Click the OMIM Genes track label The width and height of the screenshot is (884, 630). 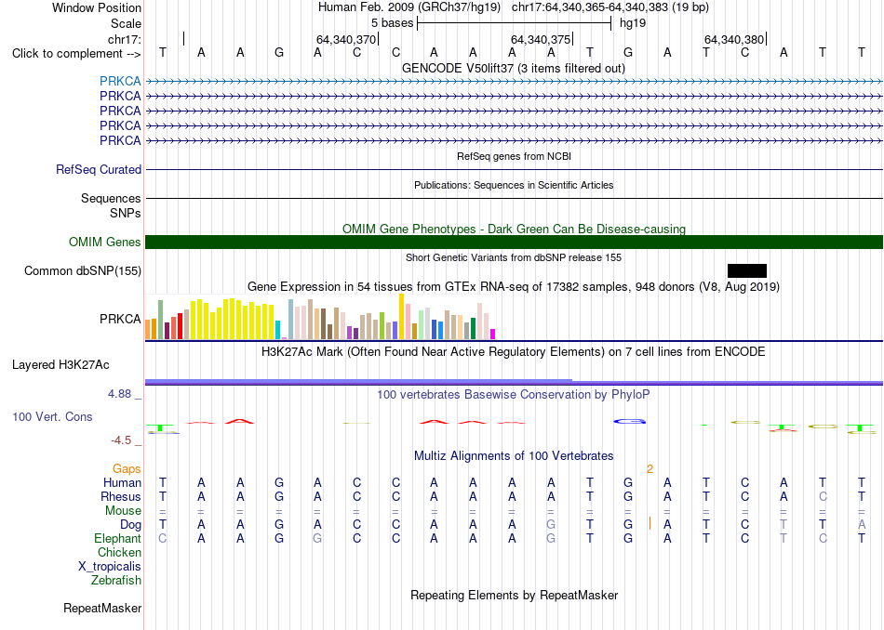(105, 243)
